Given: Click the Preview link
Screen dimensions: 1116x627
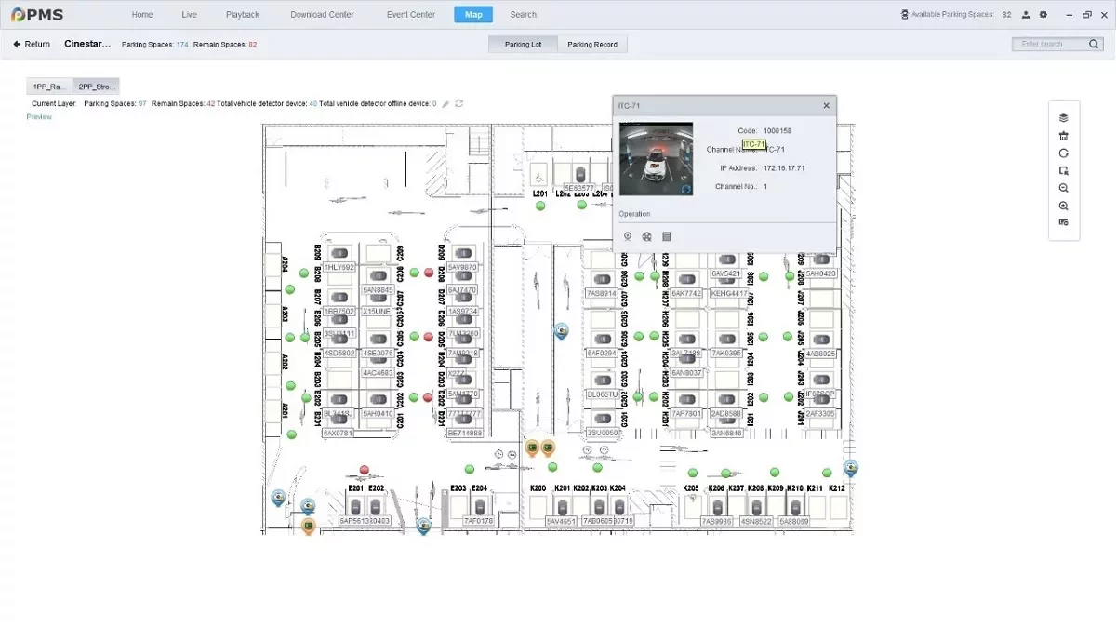Looking at the screenshot, I should 39,117.
